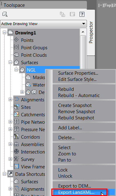116x196 pixels.
Task: Click the Intersections node icon
Action: [16, 151]
